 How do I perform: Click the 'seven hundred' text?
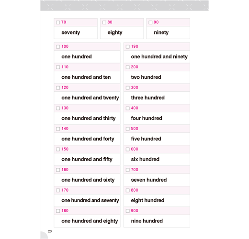pos(149,180)
